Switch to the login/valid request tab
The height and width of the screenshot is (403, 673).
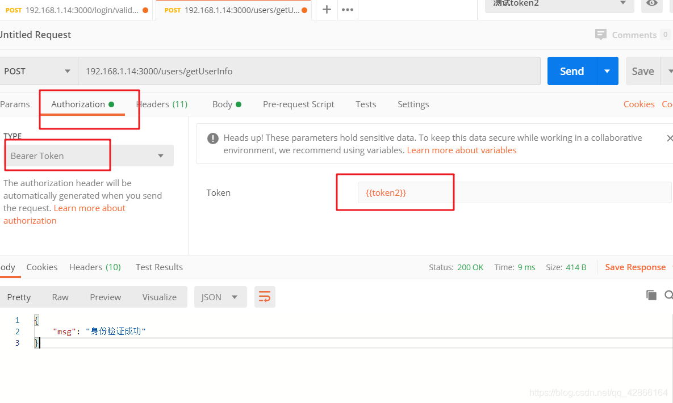[x=77, y=10]
